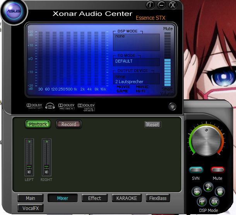Close the Xonar Audio Center window

[173, 5]
